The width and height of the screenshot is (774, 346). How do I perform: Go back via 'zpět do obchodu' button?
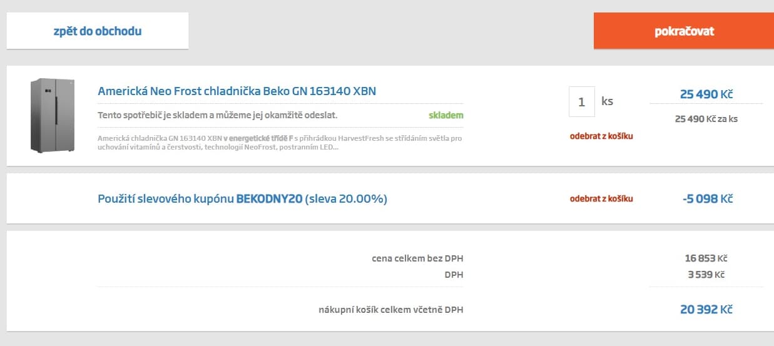click(x=98, y=31)
